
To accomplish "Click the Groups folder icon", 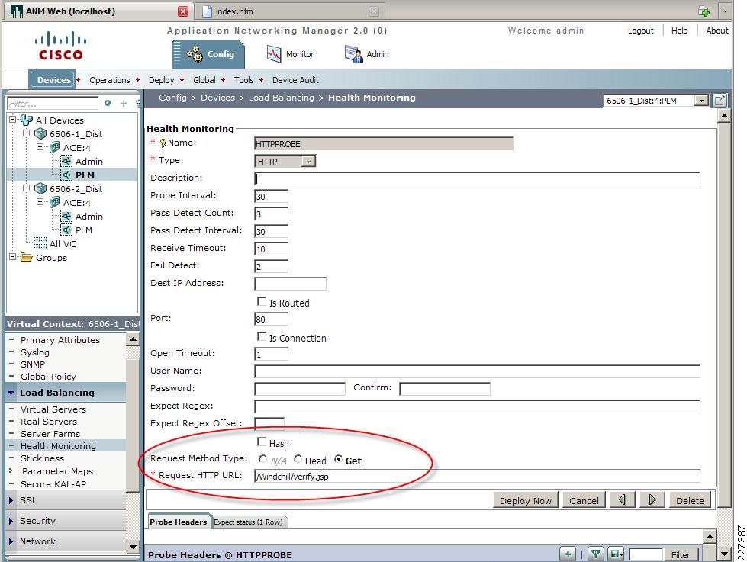I will point(27,257).
